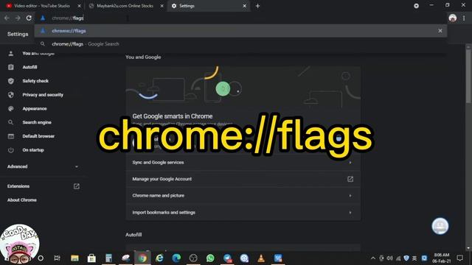Select the highlighted chrome://flags suggestion

(240, 31)
